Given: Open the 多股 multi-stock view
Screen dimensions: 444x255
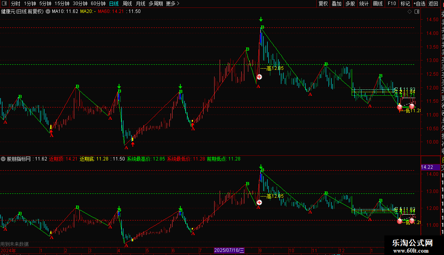Looking at the screenshot, I should click(x=350, y=4).
